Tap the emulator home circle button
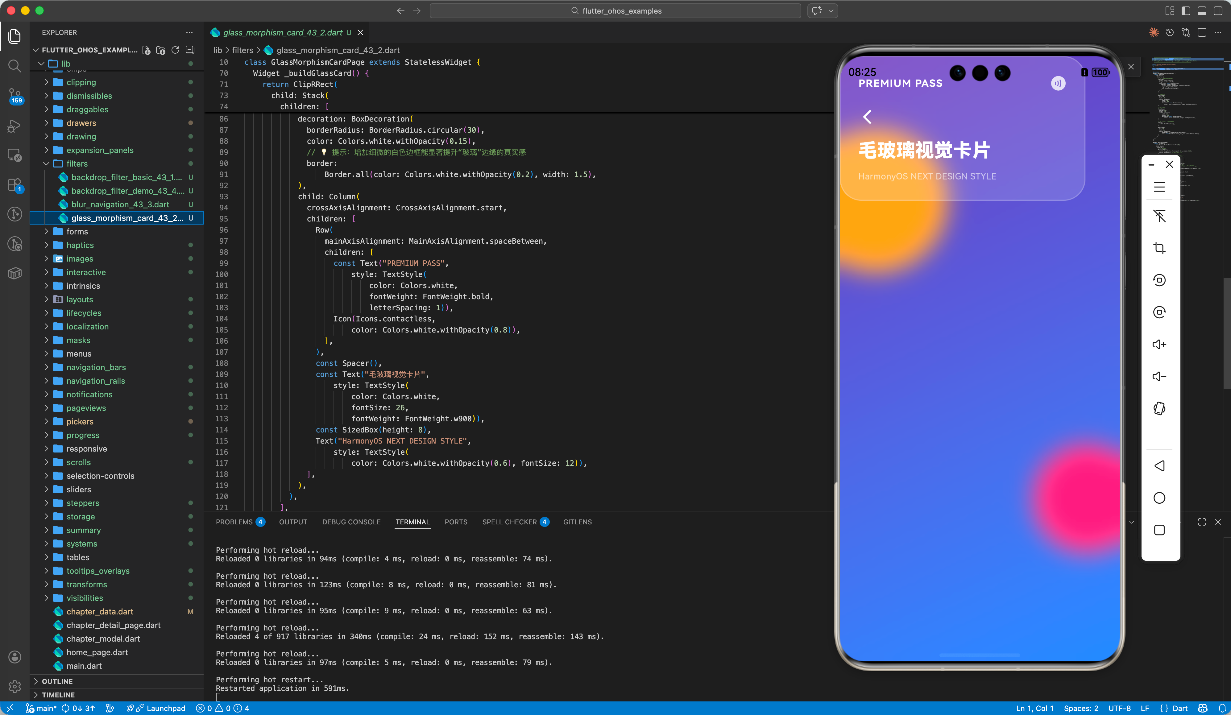The height and width of the screenshot is (715, 1231). pyautogui.click(x=1159, y=498)
